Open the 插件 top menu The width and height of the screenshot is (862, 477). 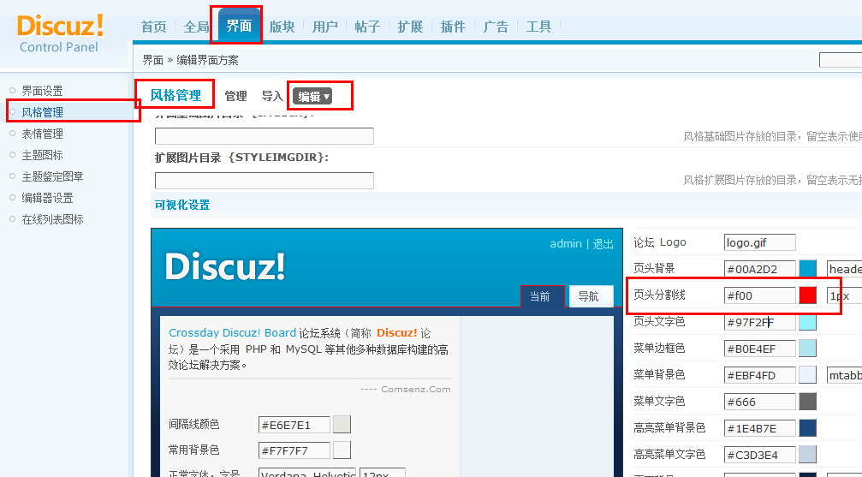pos(453,27)
